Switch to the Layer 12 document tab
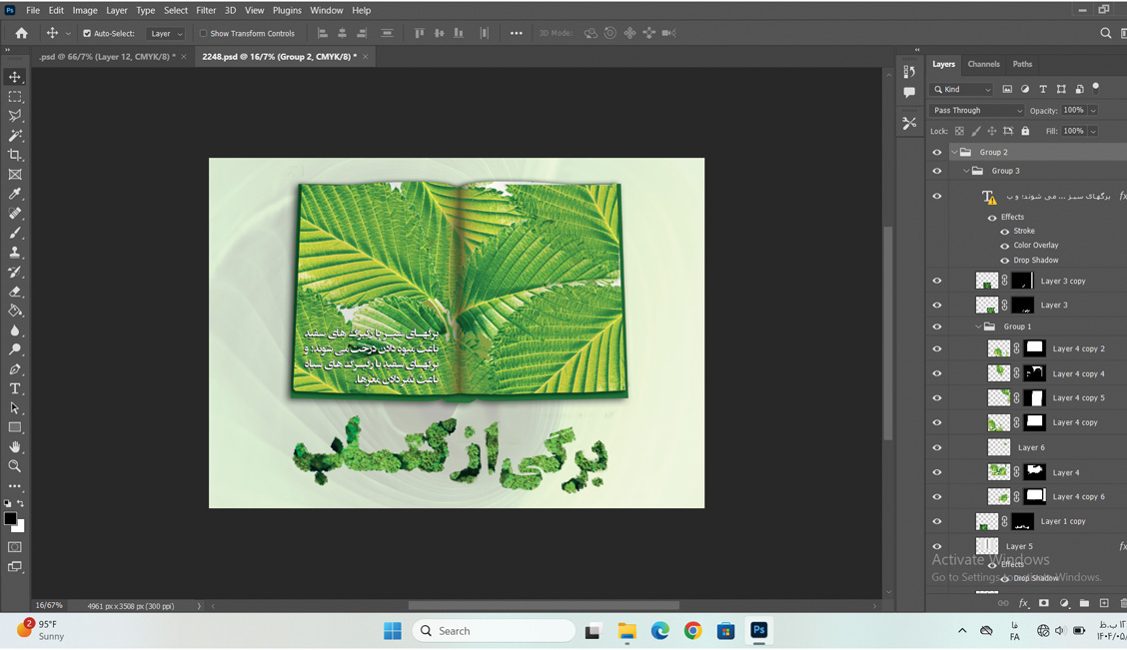The width and height of the screenshot is (1127, 650). click(107, 57)
